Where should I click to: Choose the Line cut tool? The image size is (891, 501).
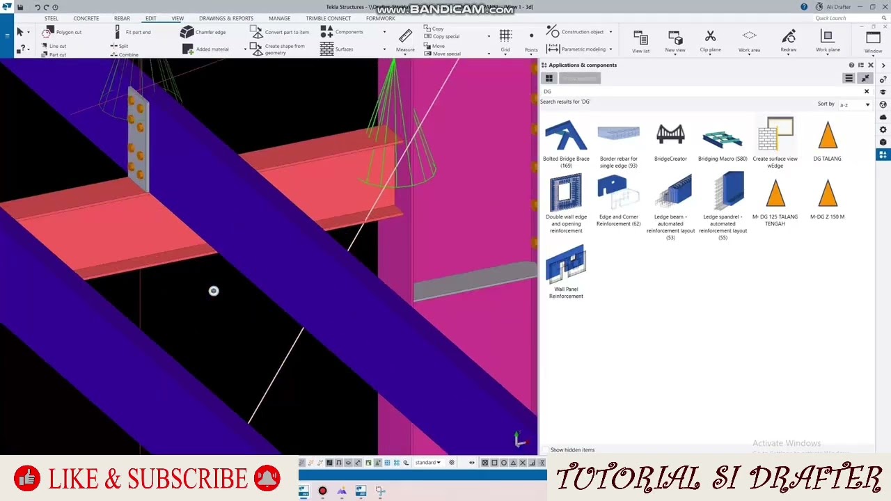click(x=53, y=46)
